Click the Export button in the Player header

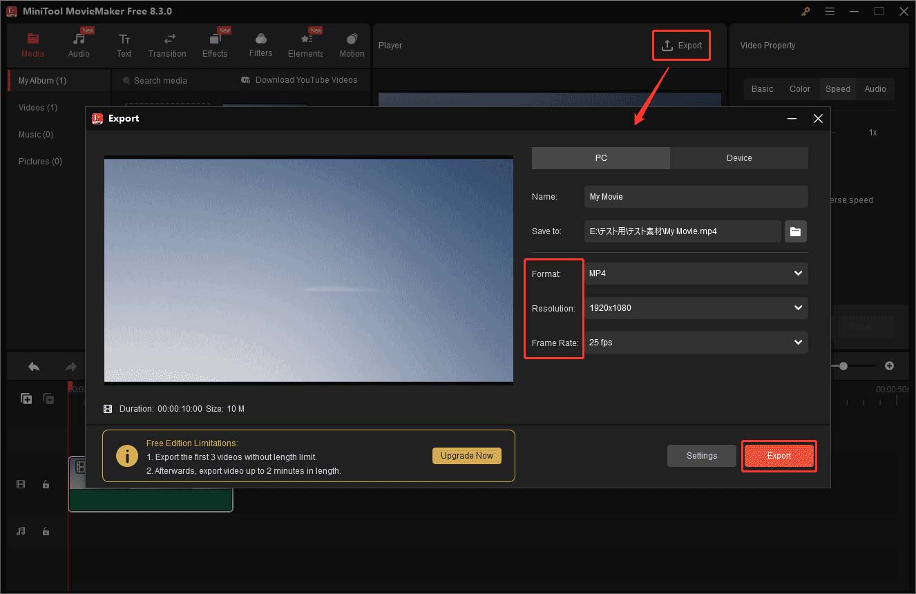click(x=682, y=46)
